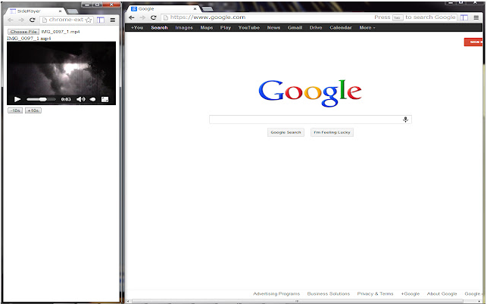This screenshot has width=487, height=304.
Task: Open News in the Google bar
Action: click(x=273, y=28)
